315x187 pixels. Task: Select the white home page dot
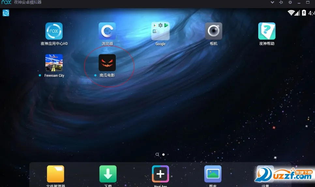point(163,154)
